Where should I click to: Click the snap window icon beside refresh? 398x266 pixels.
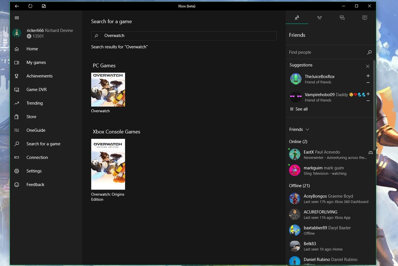44,6
